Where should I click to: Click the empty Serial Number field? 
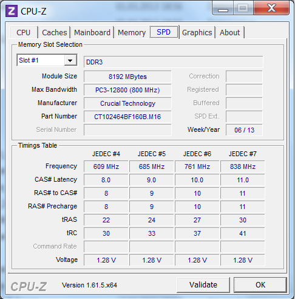tap(127, 130)
